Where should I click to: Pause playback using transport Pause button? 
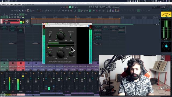click(x=78, y=7)
